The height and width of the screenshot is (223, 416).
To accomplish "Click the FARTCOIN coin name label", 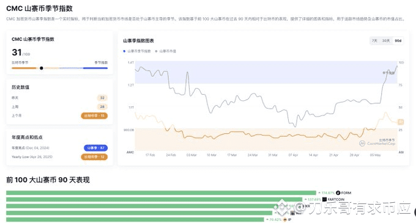I will (x=336, y=199).
